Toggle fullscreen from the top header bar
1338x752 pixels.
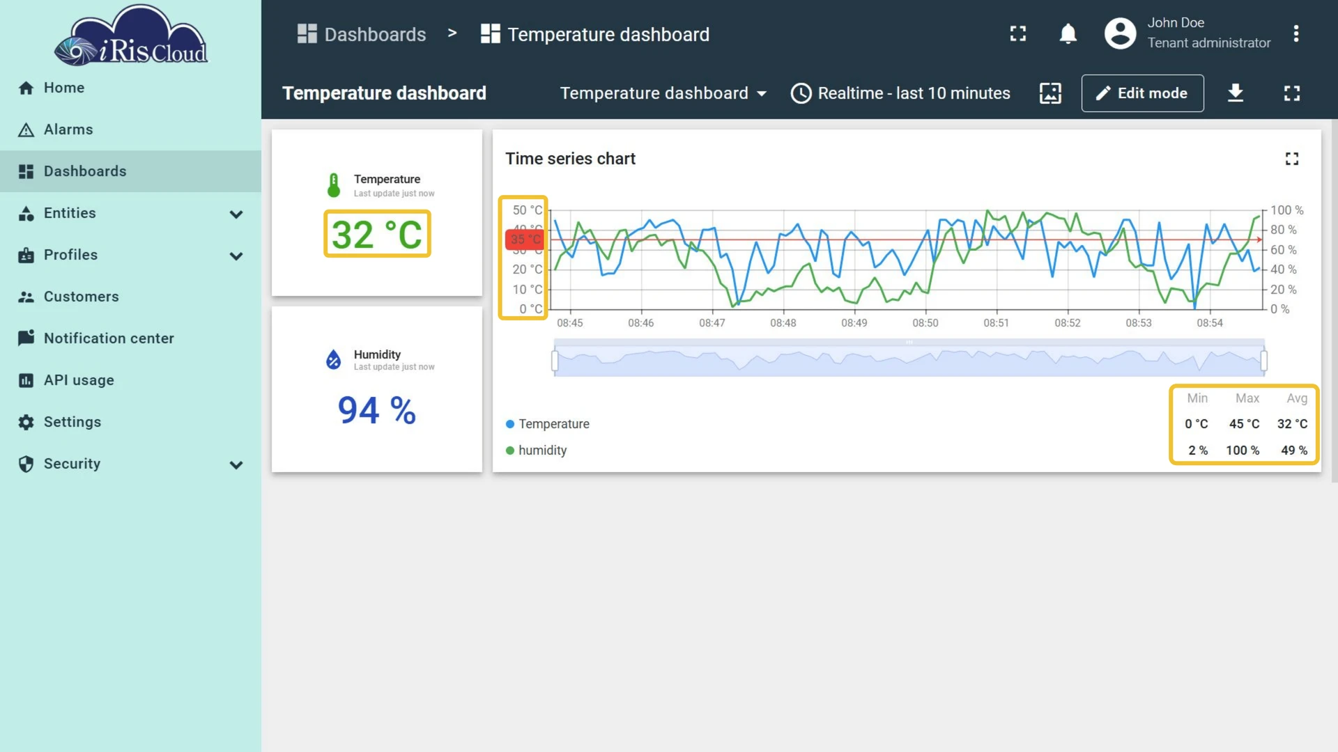click(x=1018, y=33)
